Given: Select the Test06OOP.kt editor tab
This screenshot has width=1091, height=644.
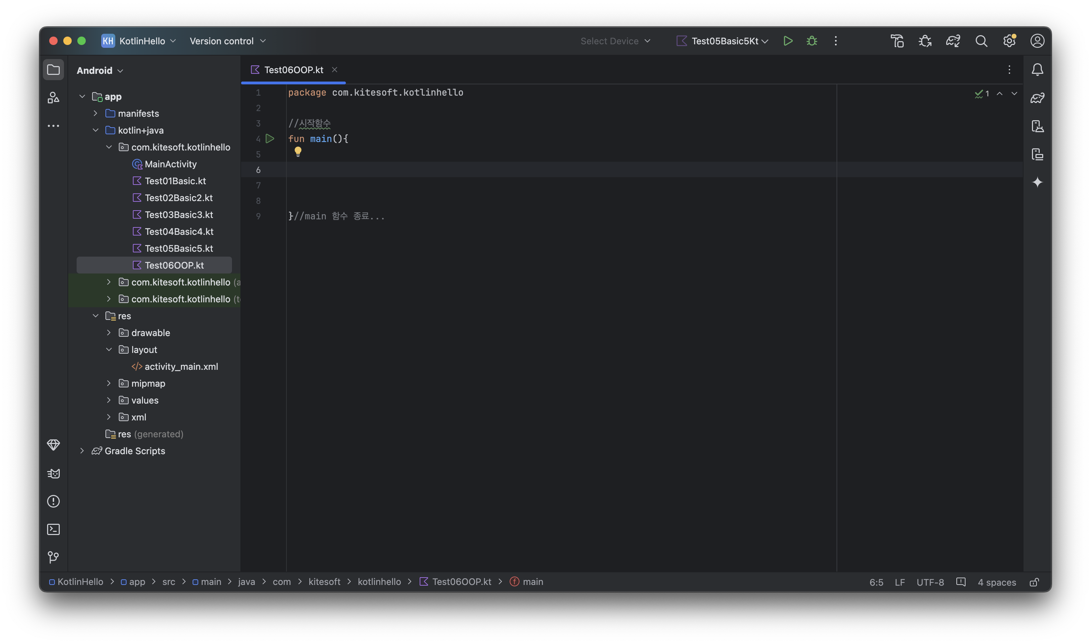Looking at the screenshot, I should tap(293, 70).
